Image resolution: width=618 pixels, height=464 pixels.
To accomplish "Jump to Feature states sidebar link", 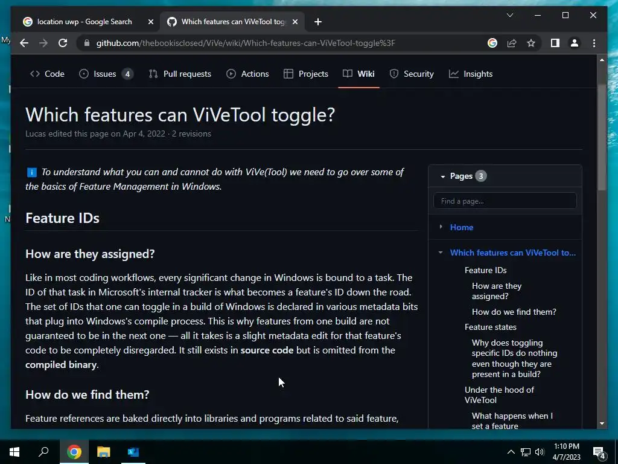I will pyautogui.click(x=490, y=327).
